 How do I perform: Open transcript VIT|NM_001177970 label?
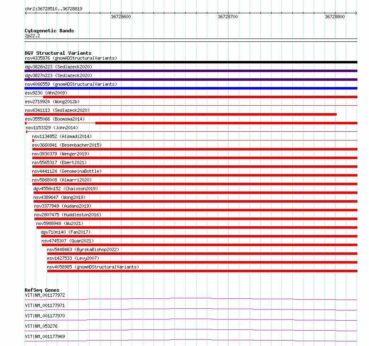tap(45, 316)
